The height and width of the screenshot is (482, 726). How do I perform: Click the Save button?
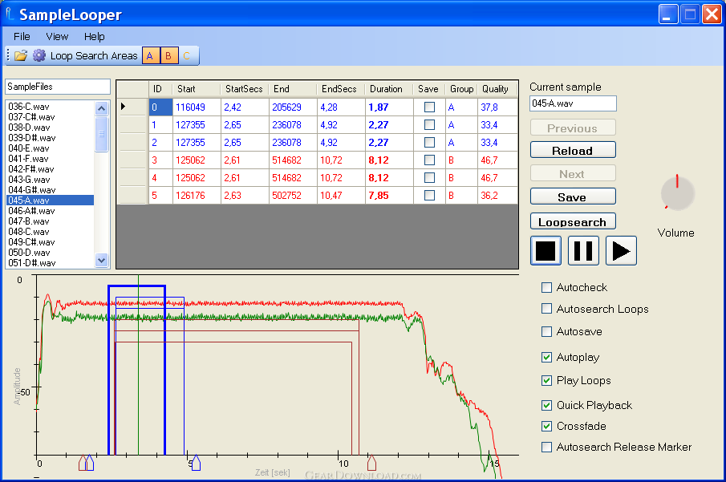[573, 196]
